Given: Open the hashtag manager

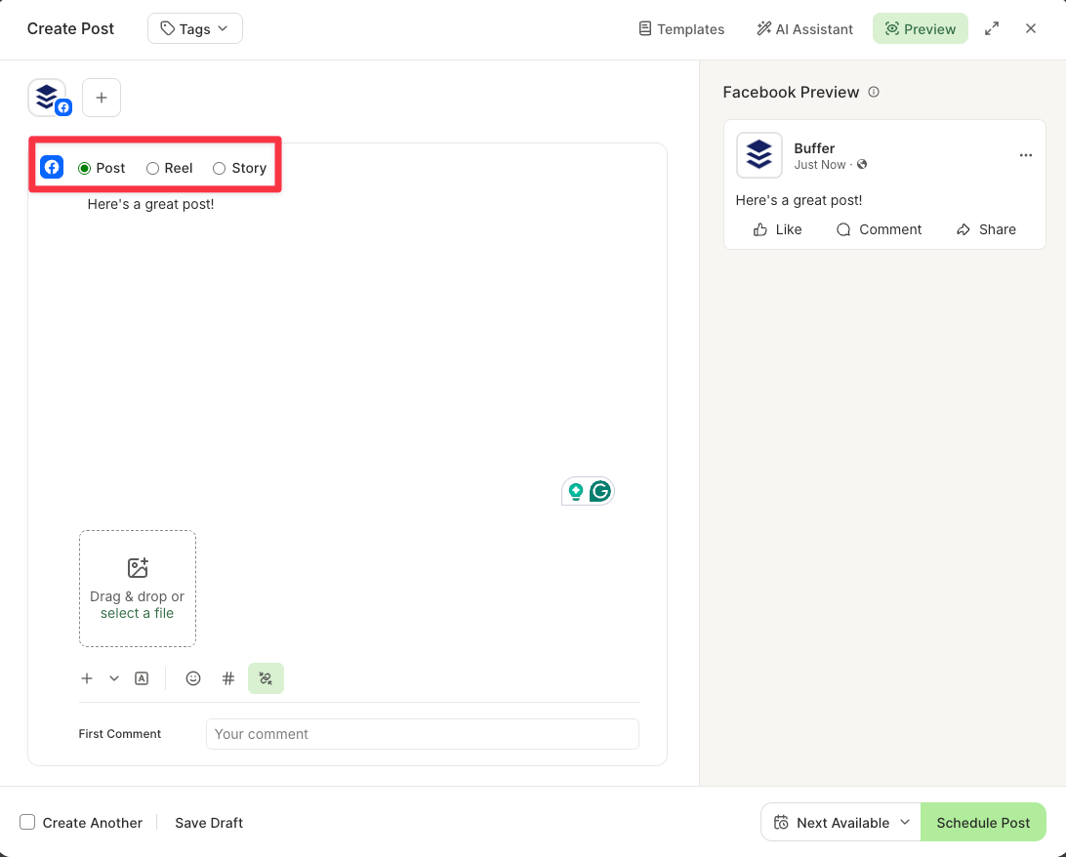Looking at the screenshot, I should 228,678.
